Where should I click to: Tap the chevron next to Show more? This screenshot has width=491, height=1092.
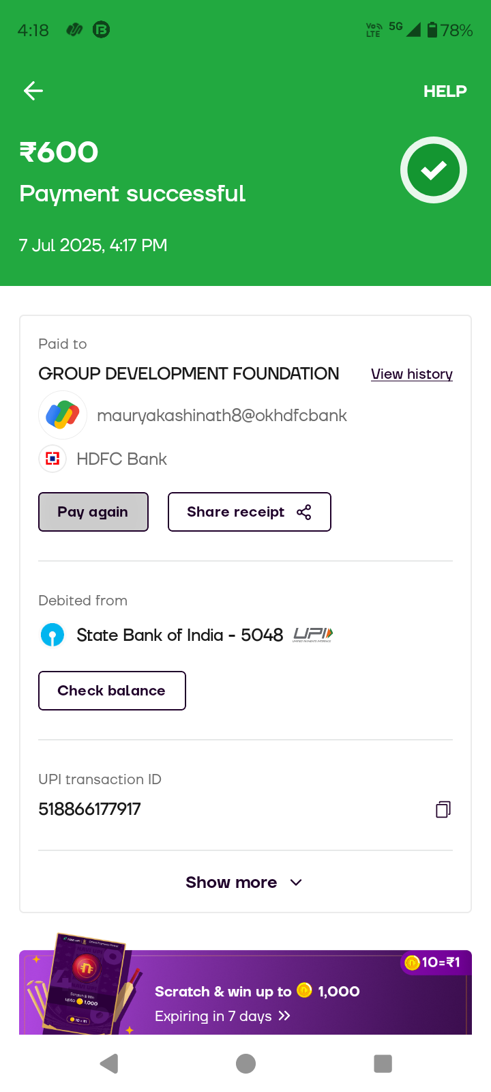pos(296,882)
